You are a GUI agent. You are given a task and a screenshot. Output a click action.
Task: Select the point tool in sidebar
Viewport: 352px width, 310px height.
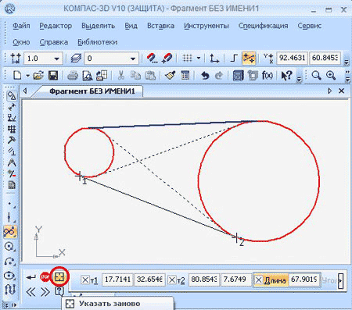click(x=10, y=203)
